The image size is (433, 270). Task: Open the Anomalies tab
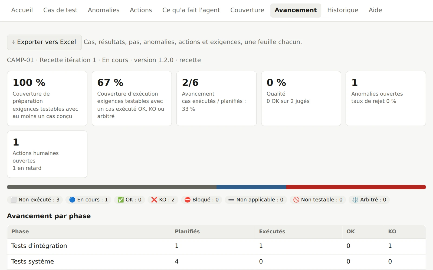click(x=104, y=10)
